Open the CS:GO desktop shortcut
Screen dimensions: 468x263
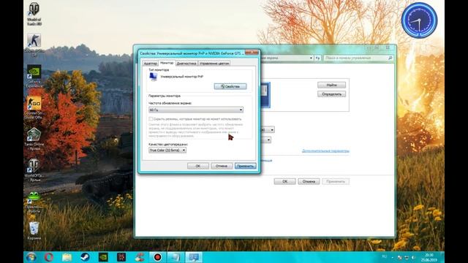coord(34,107)
